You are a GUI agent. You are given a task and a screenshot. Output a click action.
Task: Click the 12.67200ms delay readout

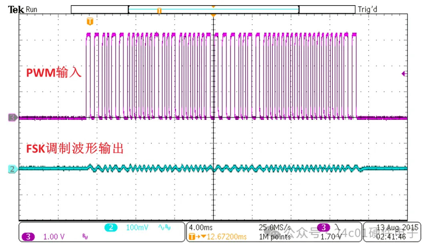[226, 236]
